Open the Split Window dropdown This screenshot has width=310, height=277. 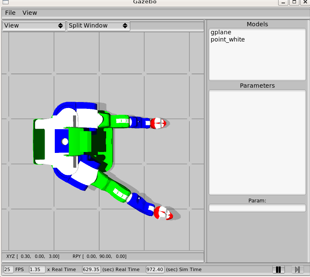98,25
